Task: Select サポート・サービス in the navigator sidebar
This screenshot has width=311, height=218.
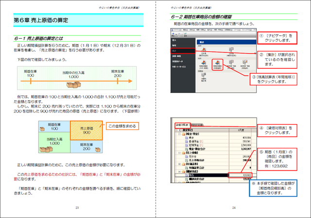Action: click(x=183, y=67)
